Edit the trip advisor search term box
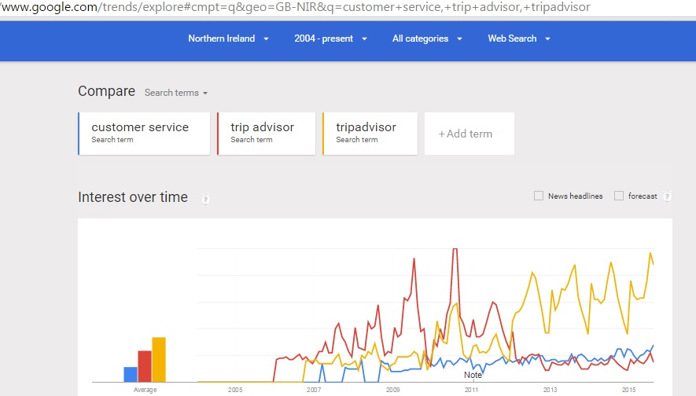 267,134
